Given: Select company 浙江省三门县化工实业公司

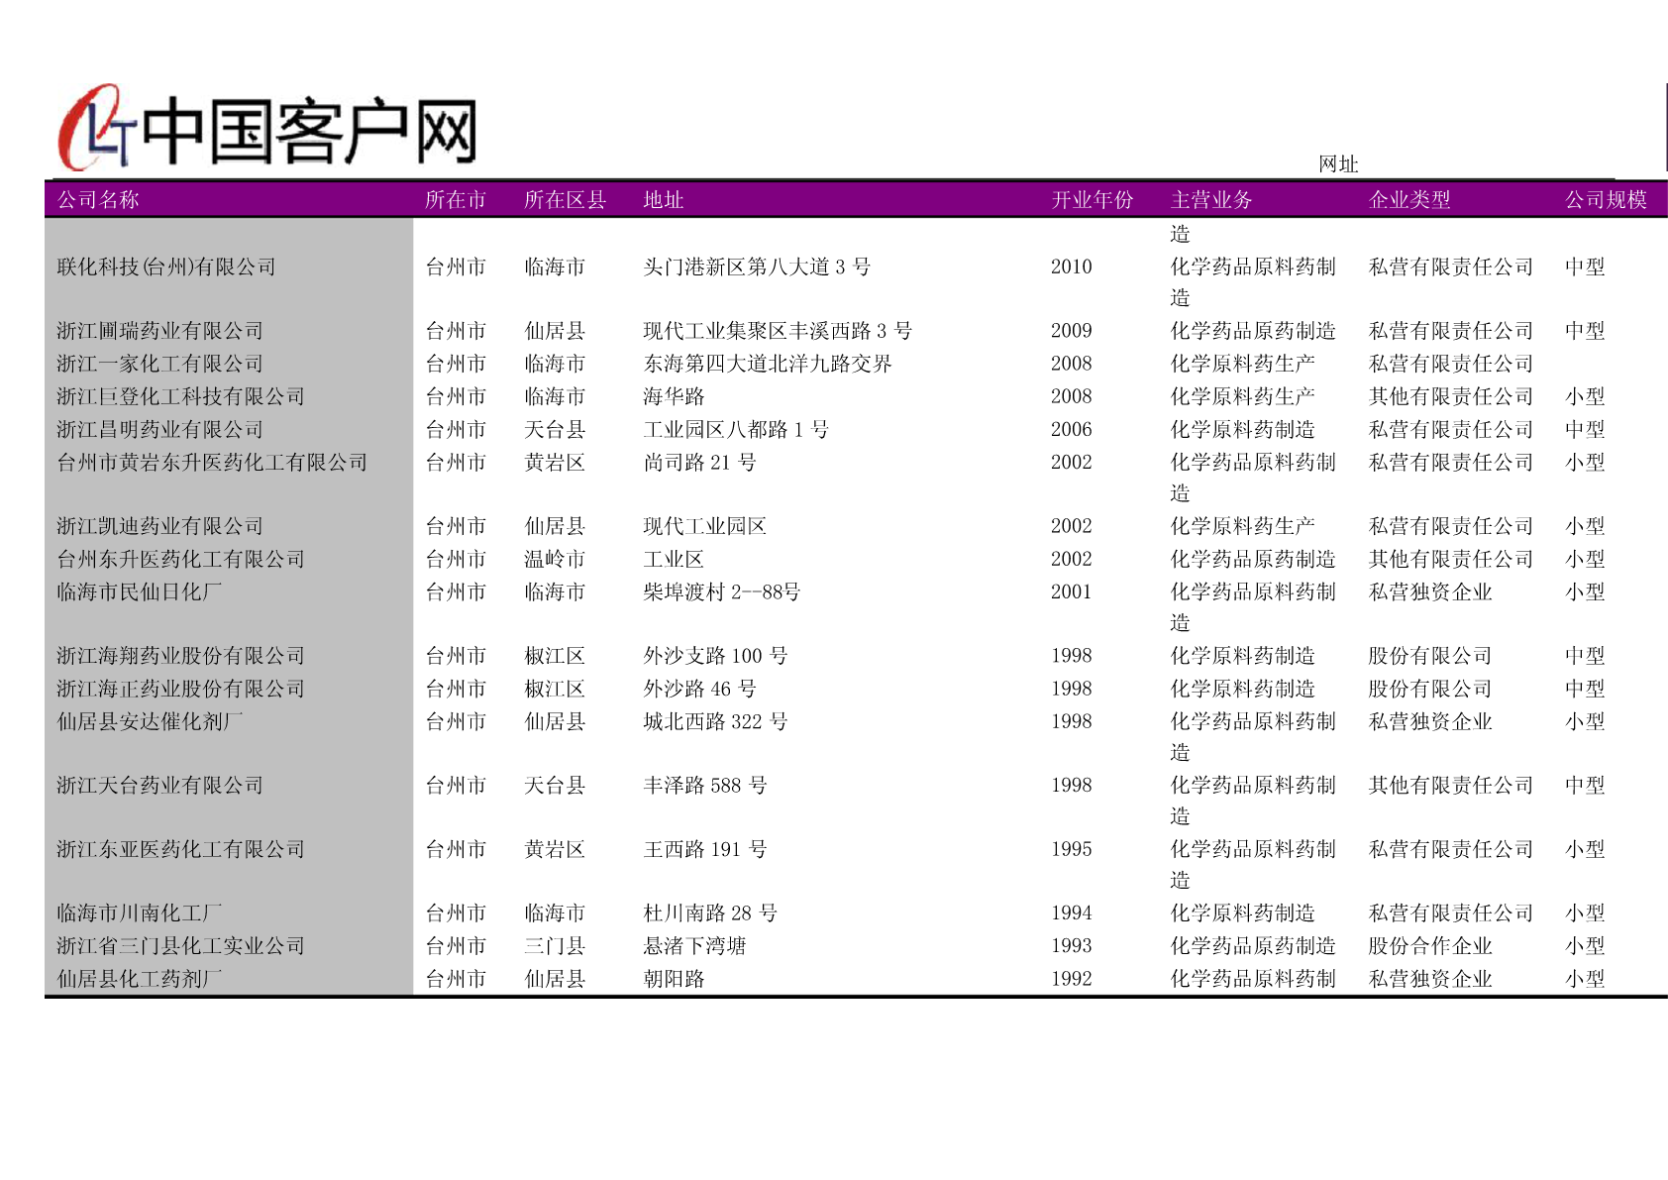Looking at the screenshot, I should point(181,946).
